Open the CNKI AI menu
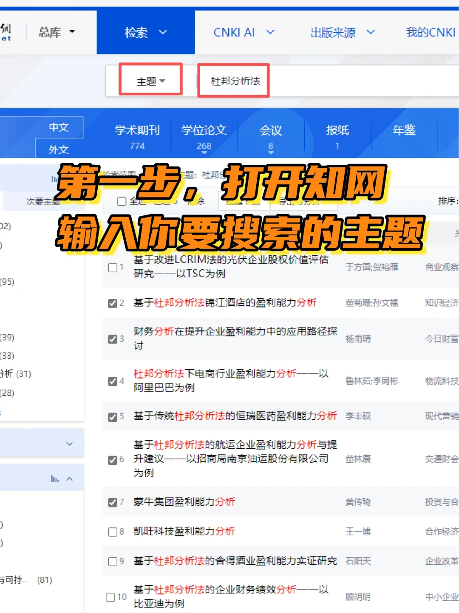Viewport: 459px width, 613px height. pos(244,32)
